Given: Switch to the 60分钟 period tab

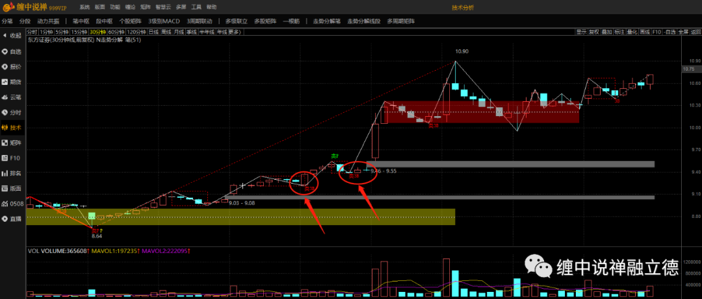Looking at the screenshot, I should coord(116,32).
